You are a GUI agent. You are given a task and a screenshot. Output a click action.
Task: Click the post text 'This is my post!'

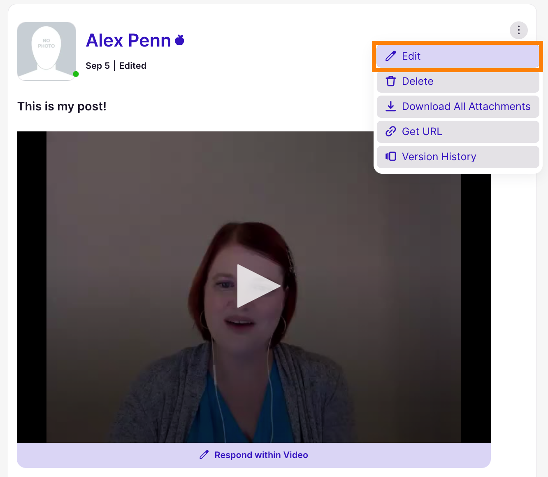62,106
